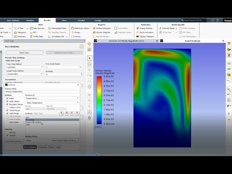Expand the Cumulative Plot dropdown arrow

(x=67, y=37)
